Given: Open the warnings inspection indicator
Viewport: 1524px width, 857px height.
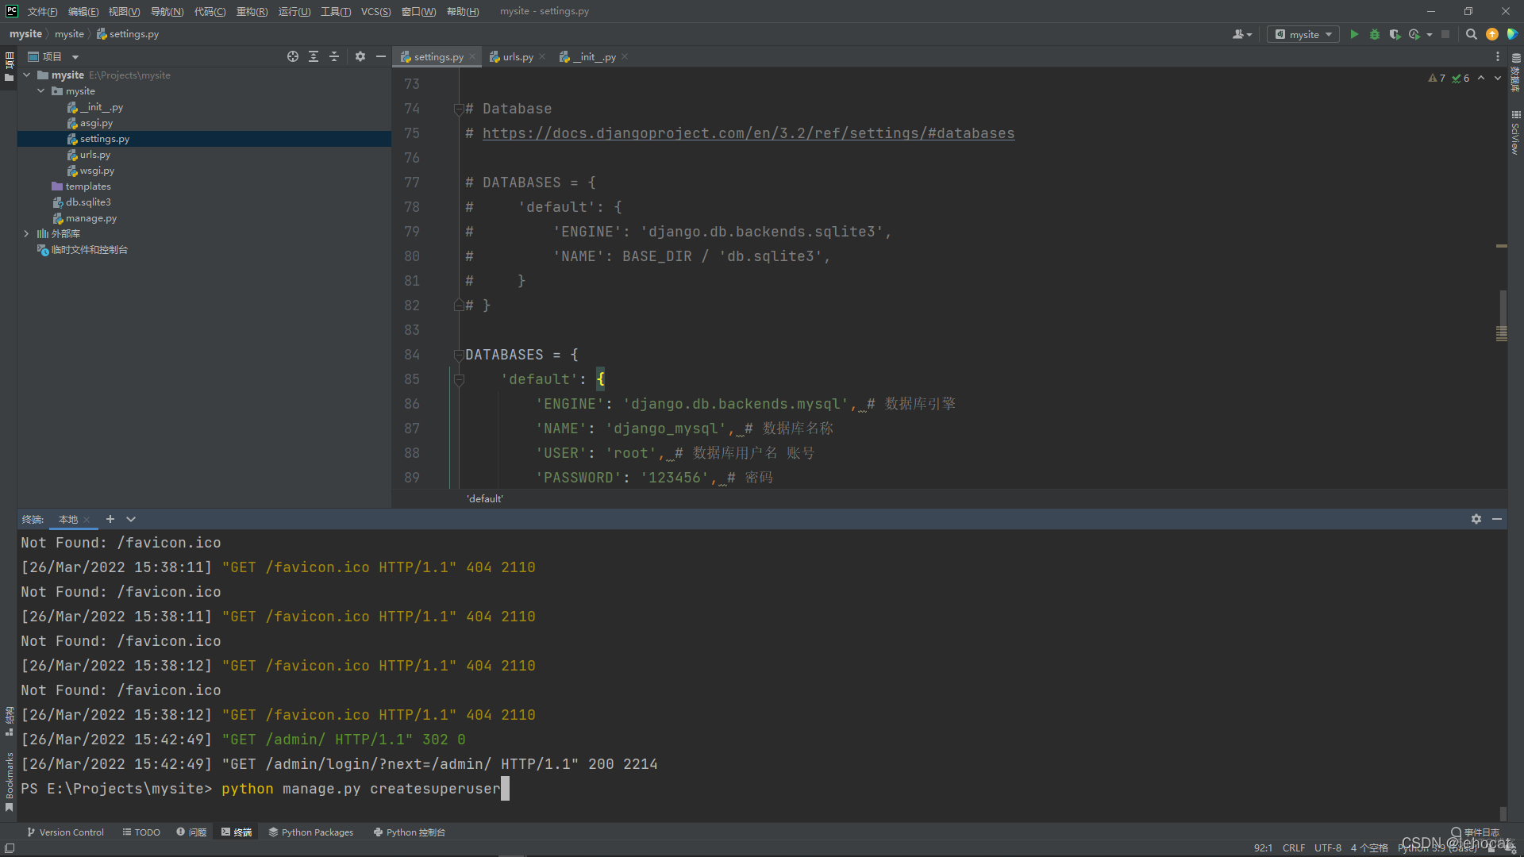Looking at the screenshot, I should point(1437,78).
